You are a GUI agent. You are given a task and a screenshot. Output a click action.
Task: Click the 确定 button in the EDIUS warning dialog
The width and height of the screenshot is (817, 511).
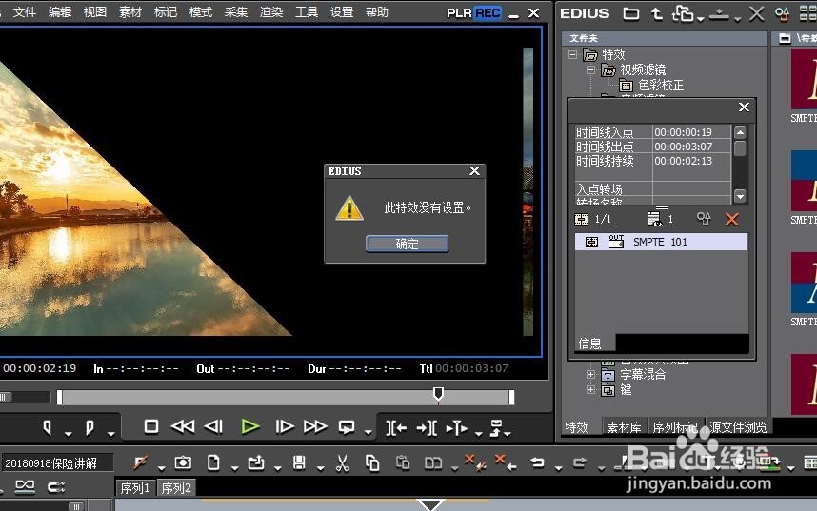pyautogui.click(x=407, y=244)
